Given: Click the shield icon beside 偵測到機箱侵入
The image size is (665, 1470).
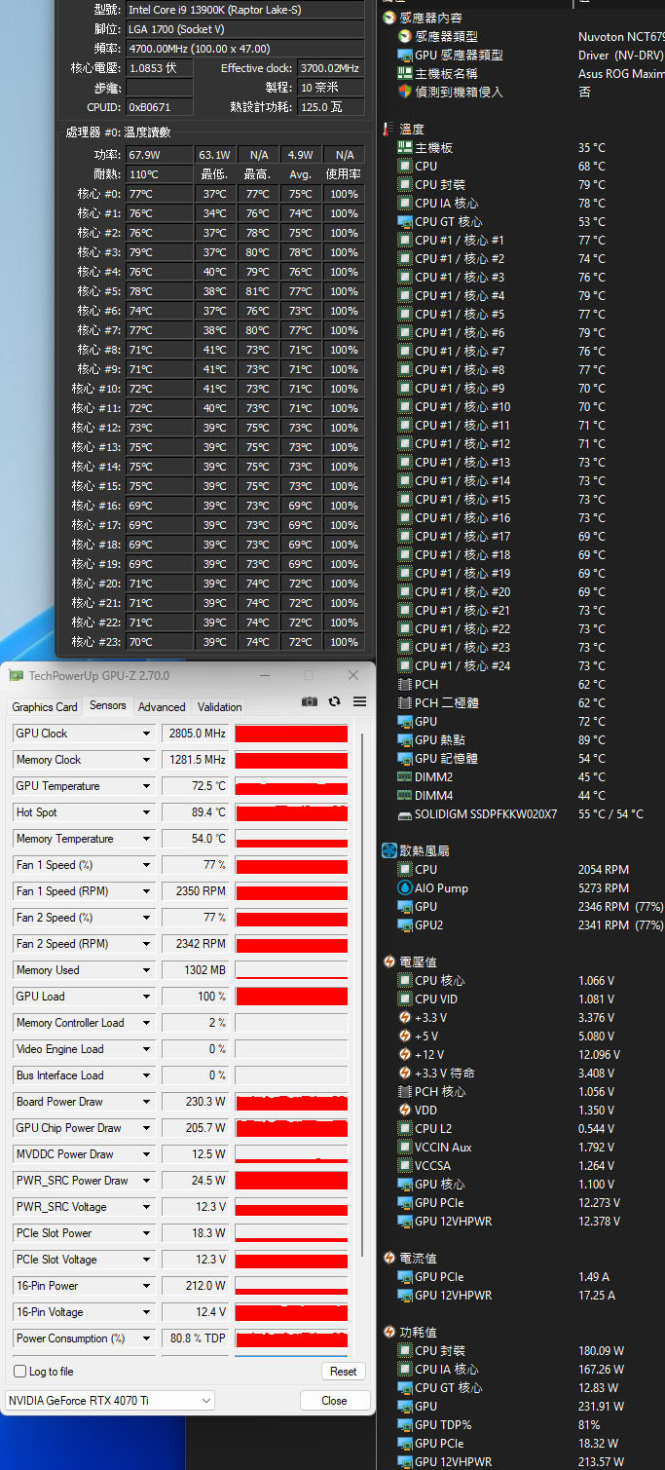Looking at the screenshot, I should coord(405,92).
